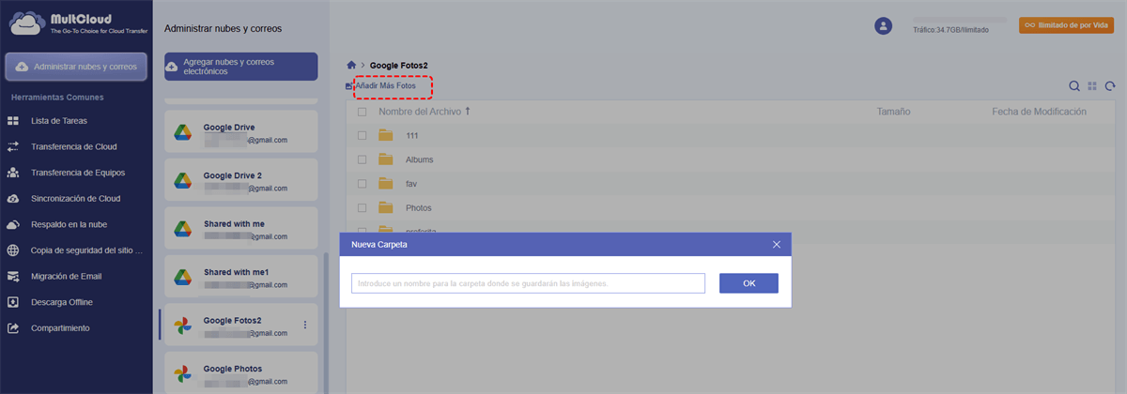1127x394 pixels.
Task: Open Descarga Offline
Action: tap(62, 302)
